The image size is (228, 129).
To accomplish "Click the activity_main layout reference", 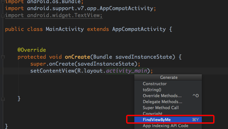I will [127, 71].
